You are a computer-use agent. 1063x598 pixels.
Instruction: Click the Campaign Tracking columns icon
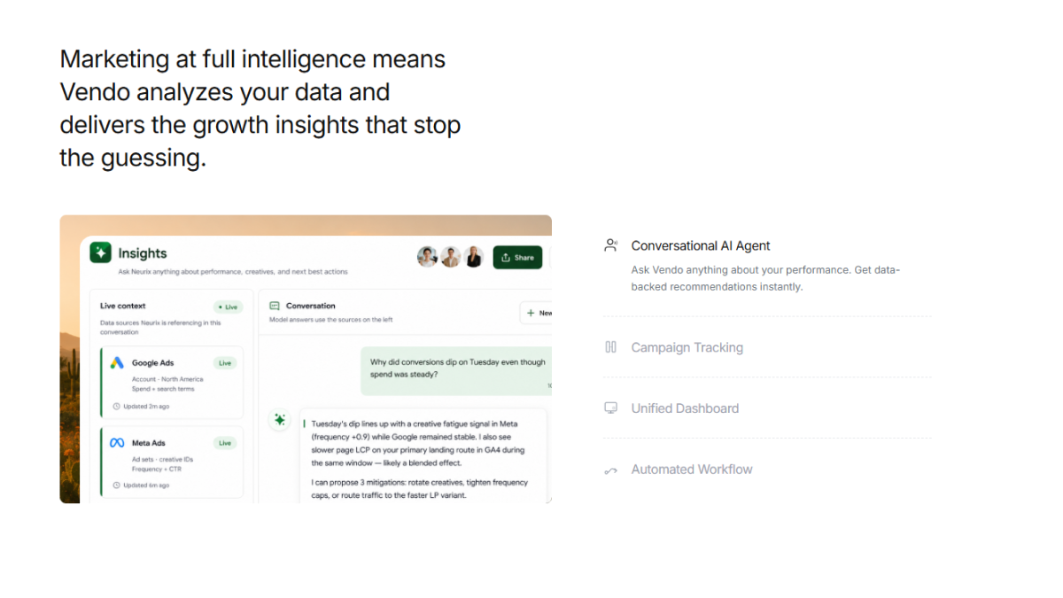tap(610, 347)
